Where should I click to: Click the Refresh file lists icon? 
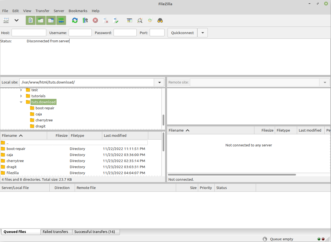click(x=75, y=20)
